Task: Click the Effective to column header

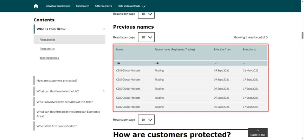Action: click(x=250, y=49)
